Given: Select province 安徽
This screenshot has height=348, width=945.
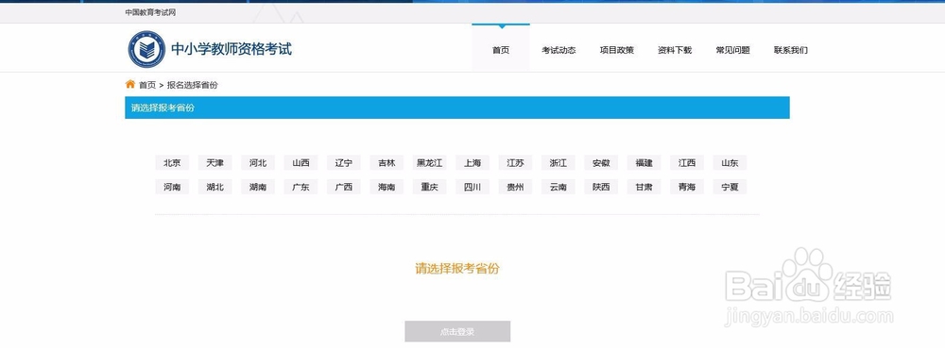Looking at the screenshot, I should (601, 163).
